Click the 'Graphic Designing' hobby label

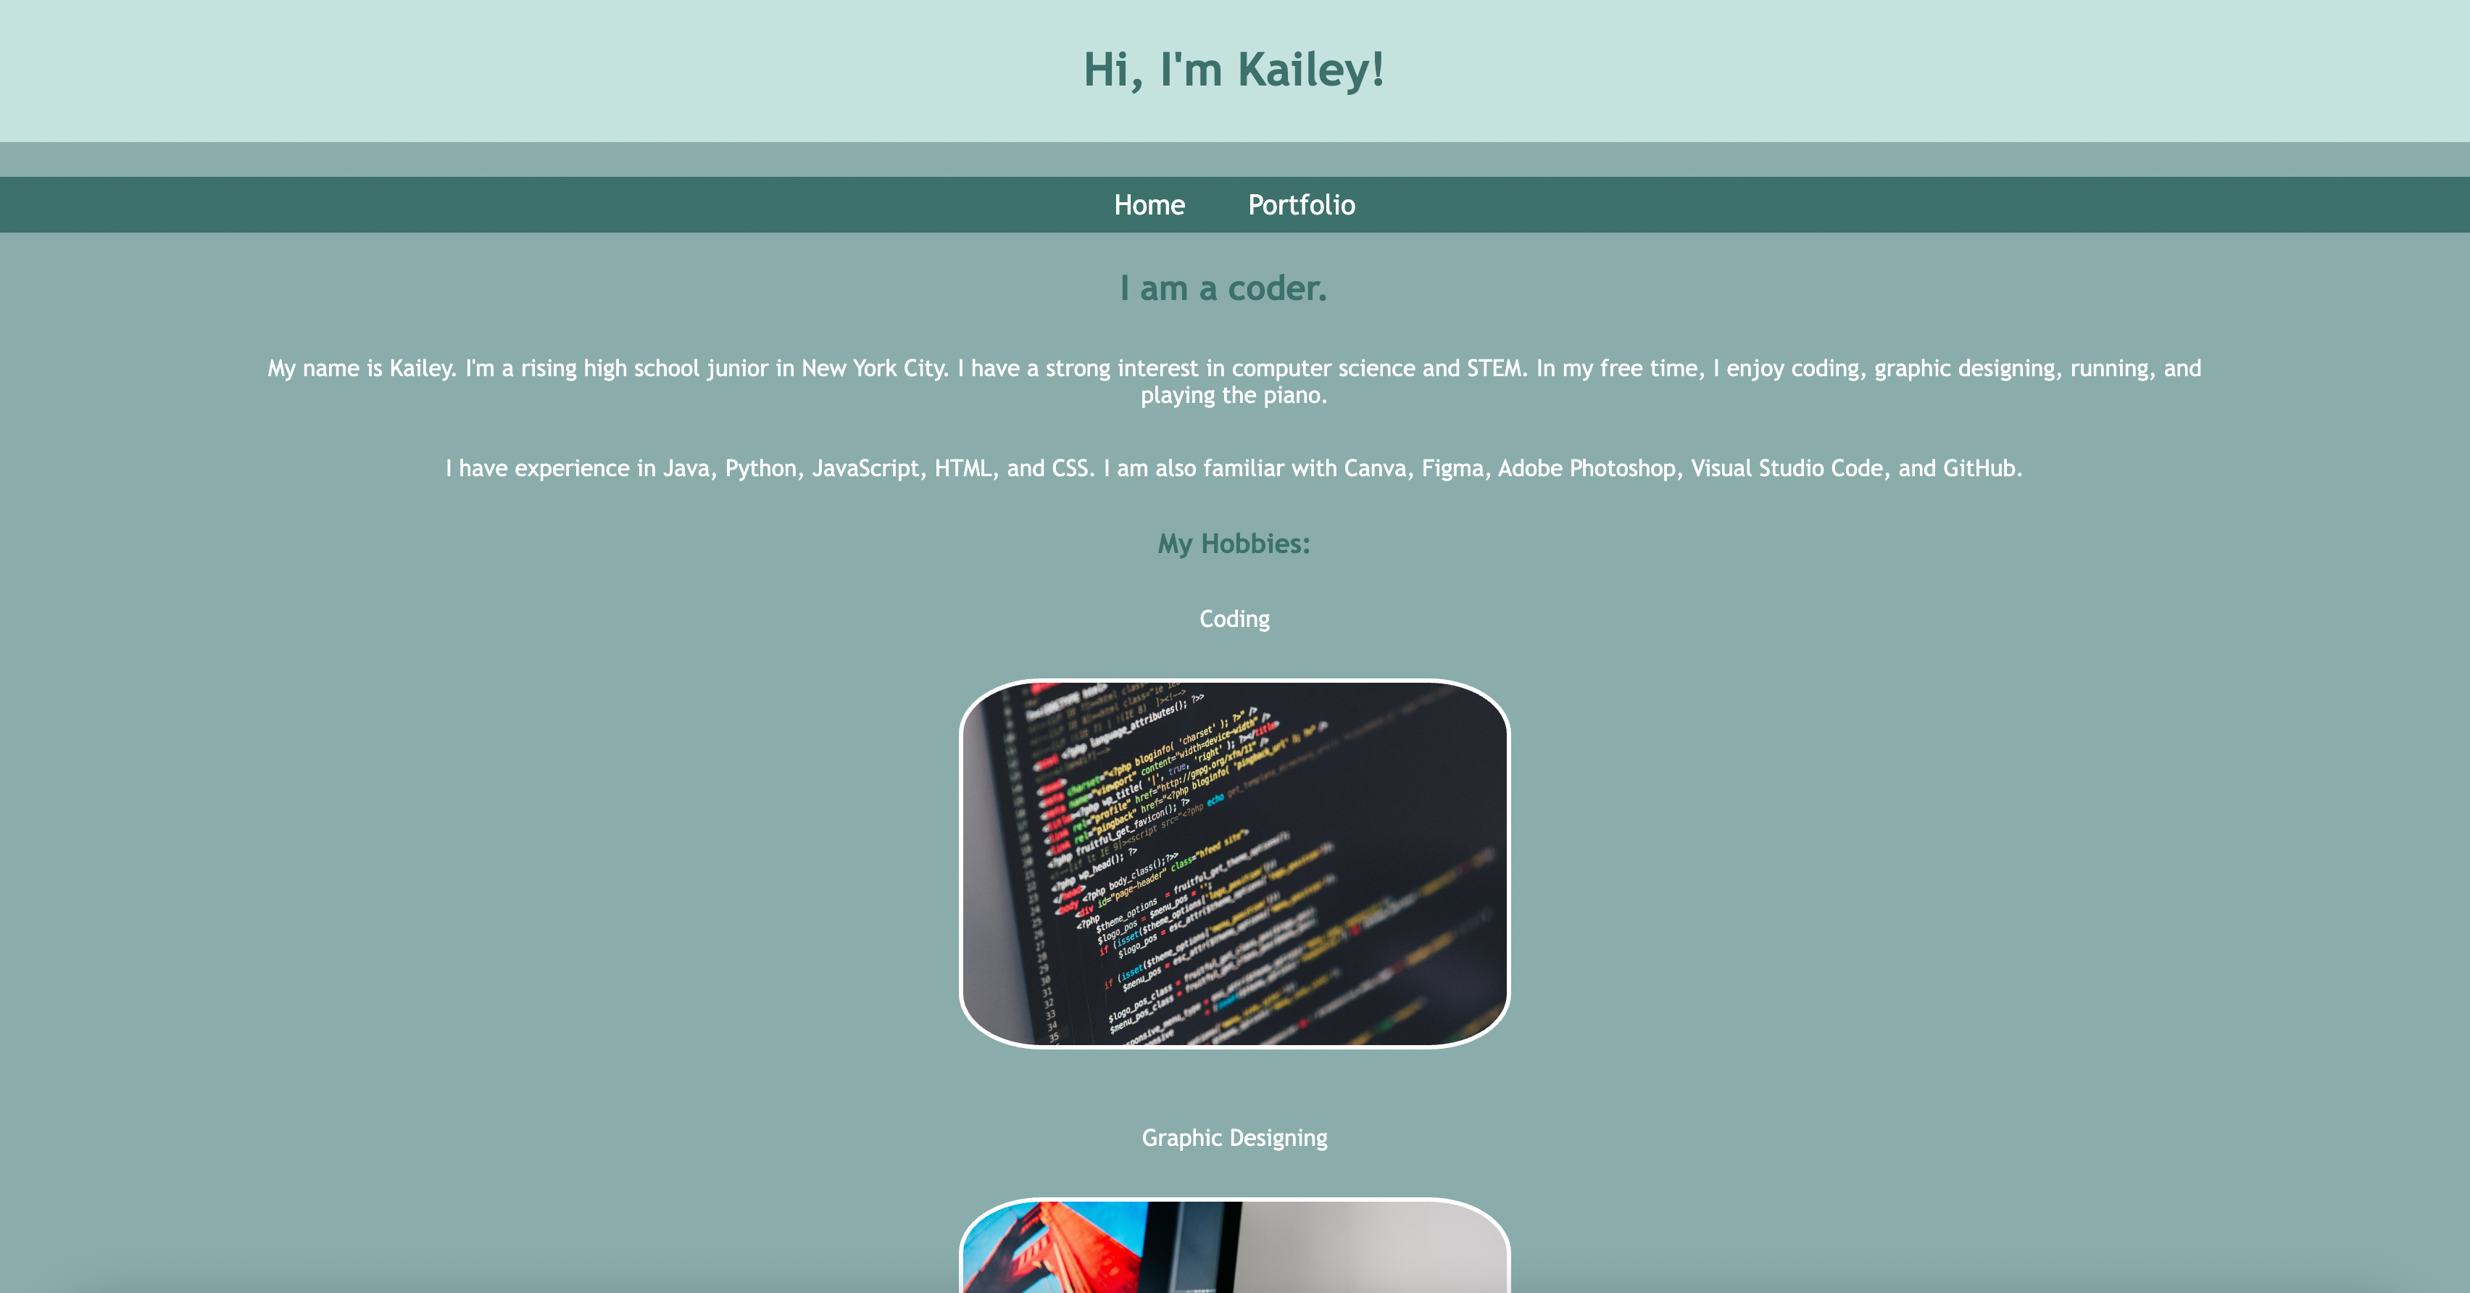1234,1138
